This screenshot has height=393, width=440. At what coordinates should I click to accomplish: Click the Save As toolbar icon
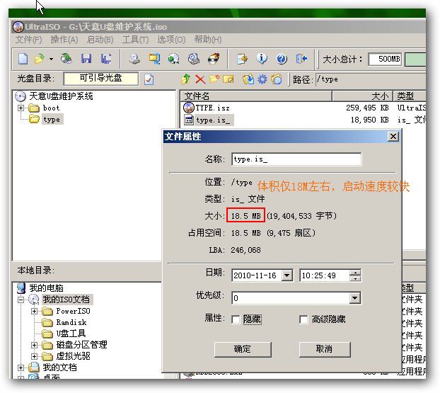click(x=106, y=59)
